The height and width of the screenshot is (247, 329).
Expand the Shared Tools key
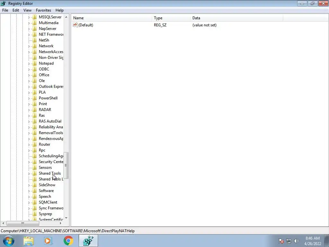pyautogui.click(x=29, y=173)
